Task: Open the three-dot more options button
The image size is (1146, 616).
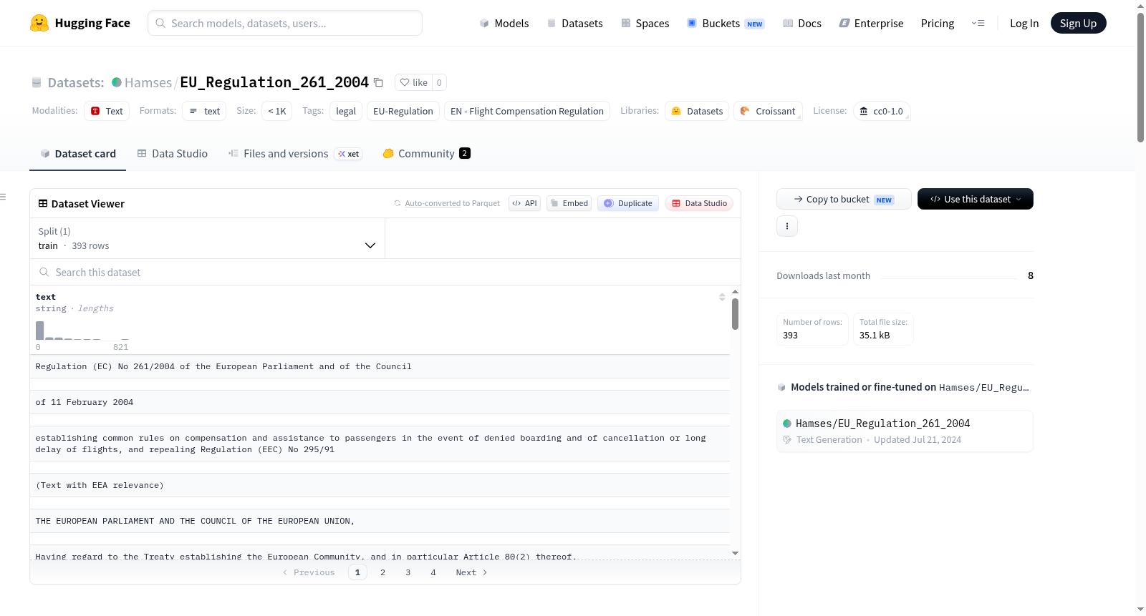Action: (787, 226)
